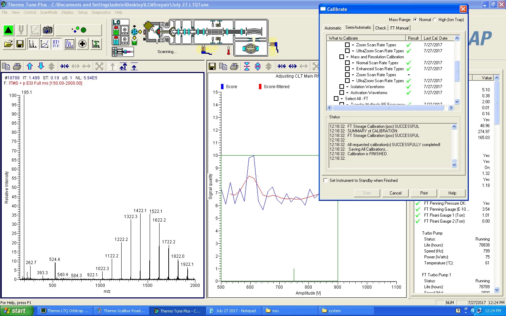
Task: Tick the Select All - FT checkbox
Action: (x=336, y=99)
